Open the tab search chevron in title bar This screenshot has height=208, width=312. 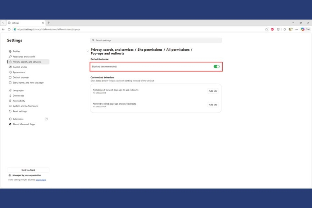click(3, 23)
